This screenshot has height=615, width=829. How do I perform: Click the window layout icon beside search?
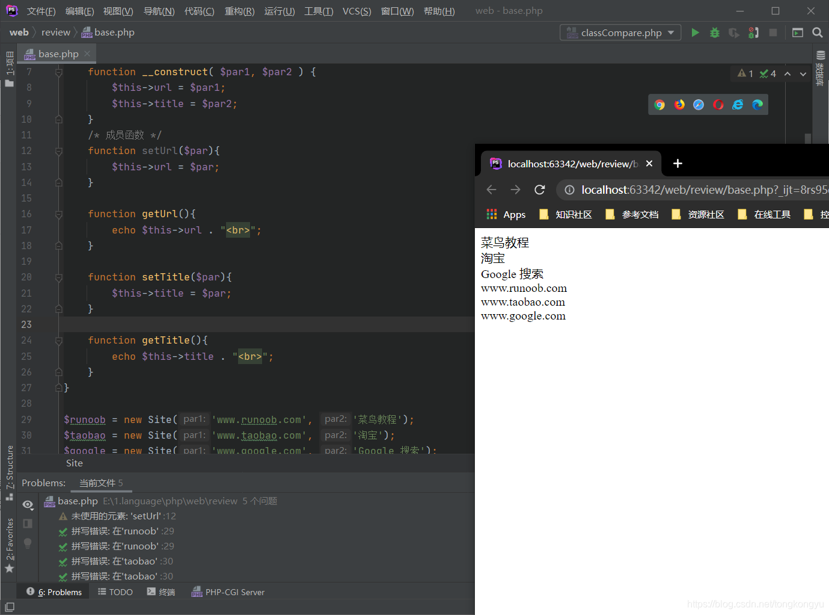[798, 32]
